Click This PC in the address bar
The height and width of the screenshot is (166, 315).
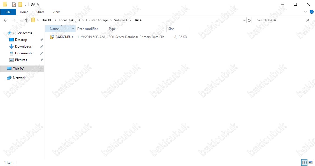(46, 20)
